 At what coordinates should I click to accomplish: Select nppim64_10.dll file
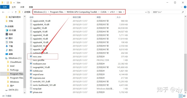[x=41, y=35]
